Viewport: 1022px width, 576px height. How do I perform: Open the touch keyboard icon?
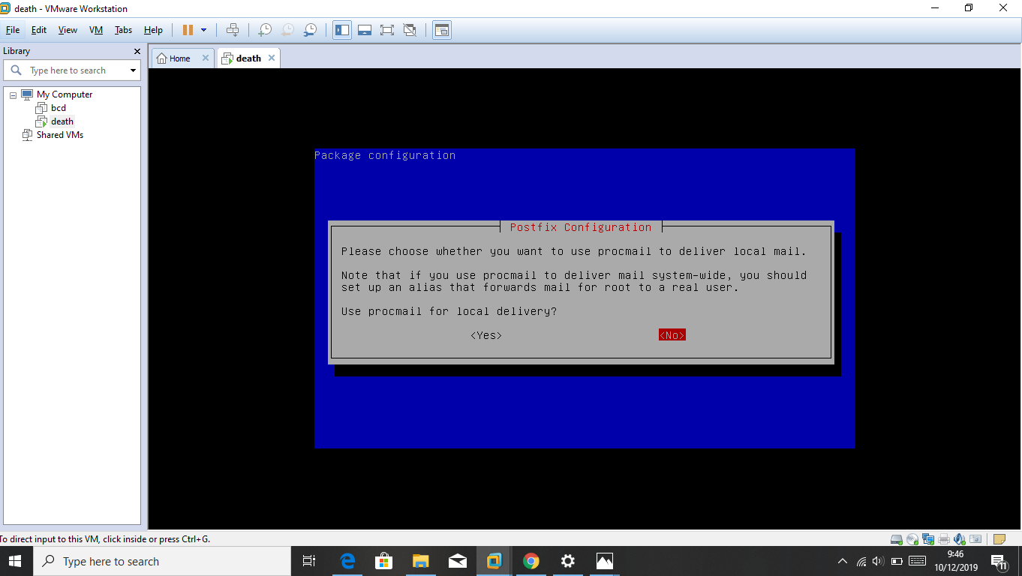pyautogui.click(x=917, y=561)
